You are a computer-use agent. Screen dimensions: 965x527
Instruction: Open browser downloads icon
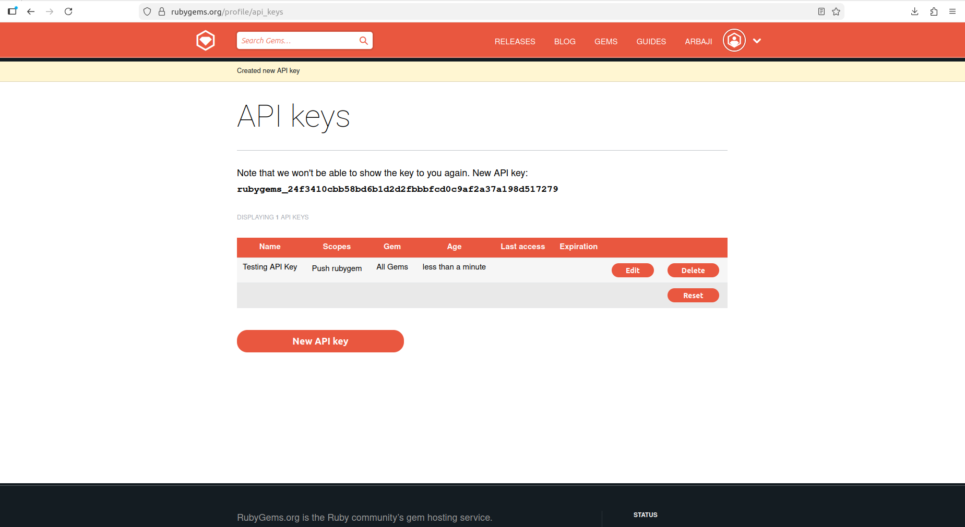[914, 11]
